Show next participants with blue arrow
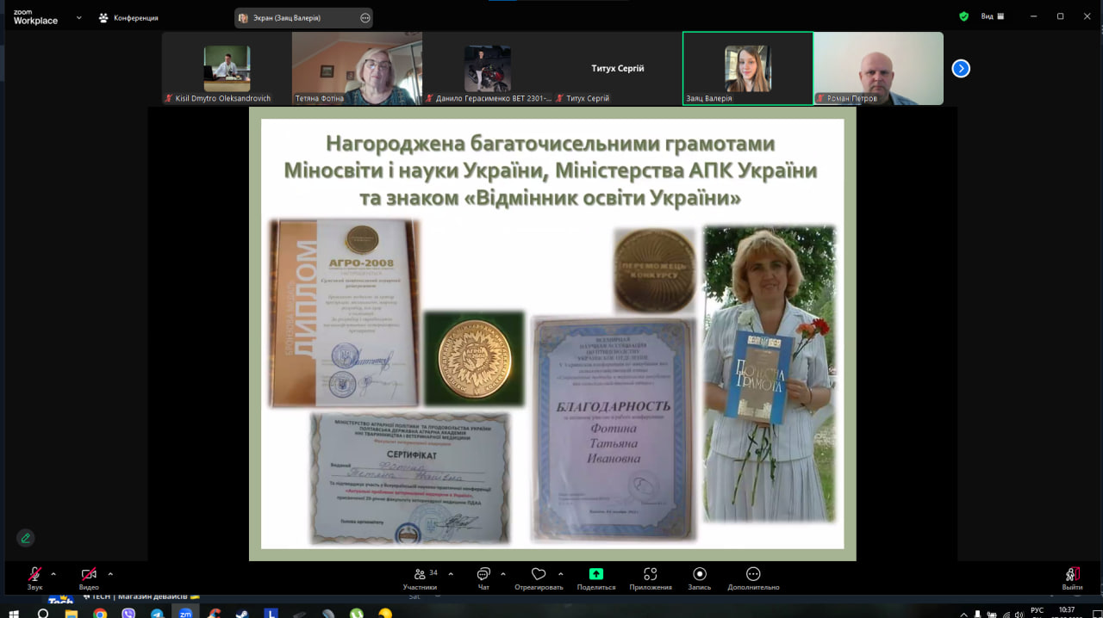The image size is (1103, 618). click(x=961, y=69)
